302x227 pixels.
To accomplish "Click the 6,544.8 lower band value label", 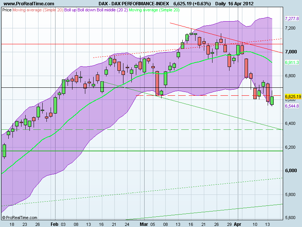I will (x=292, y=106).
